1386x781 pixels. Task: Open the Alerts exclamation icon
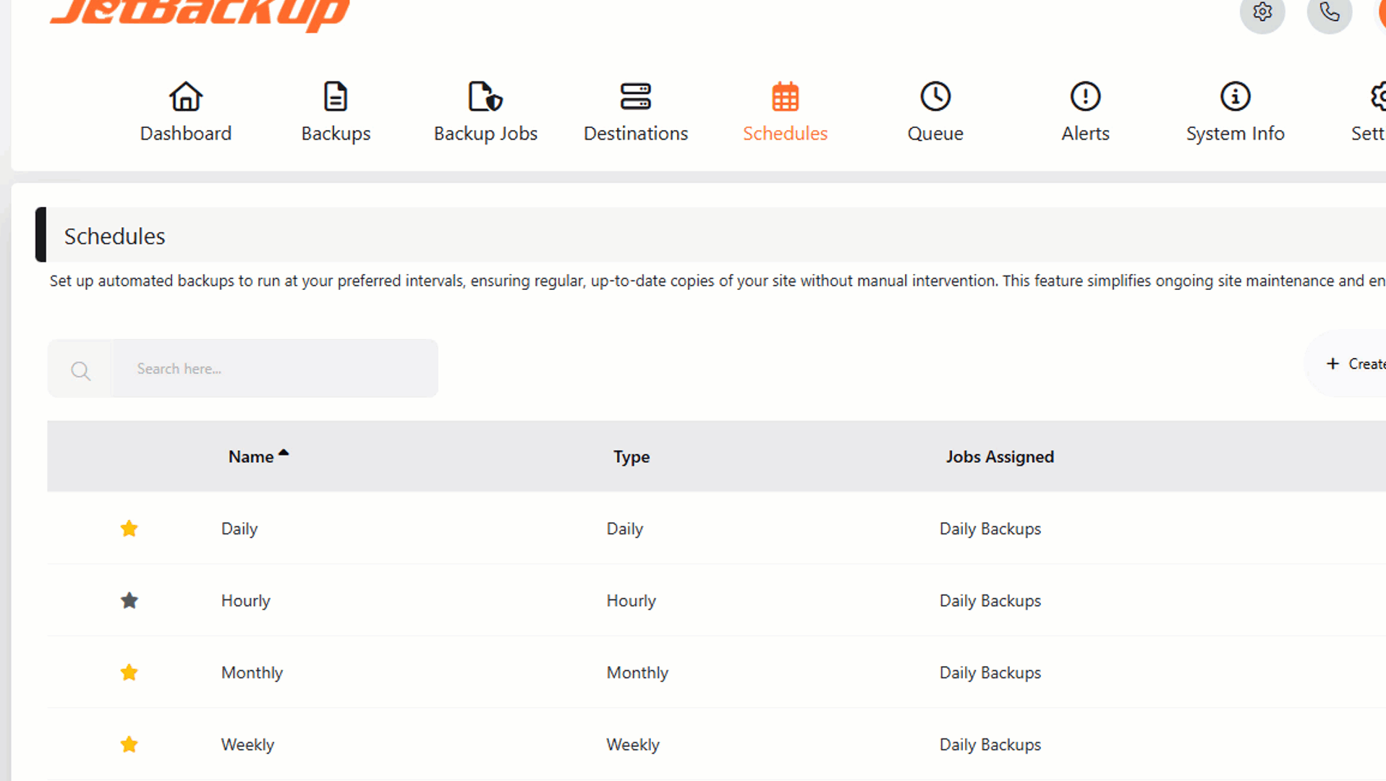pyautogui.click(x=1085, y=97)
